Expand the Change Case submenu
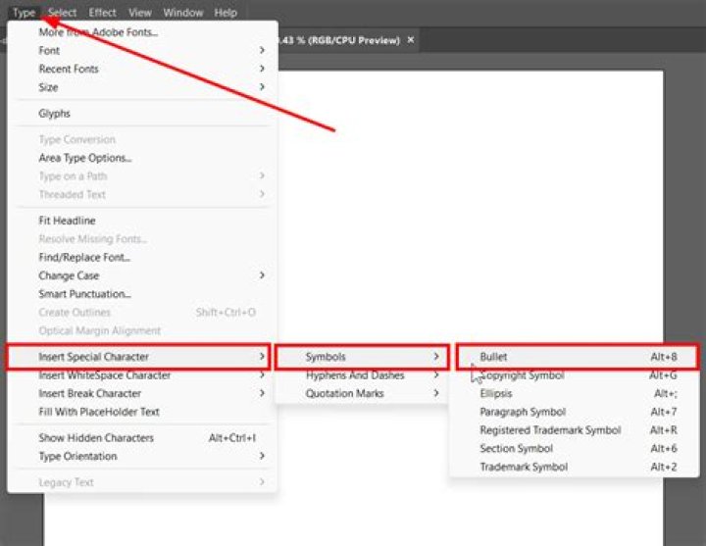 point(142,275)
